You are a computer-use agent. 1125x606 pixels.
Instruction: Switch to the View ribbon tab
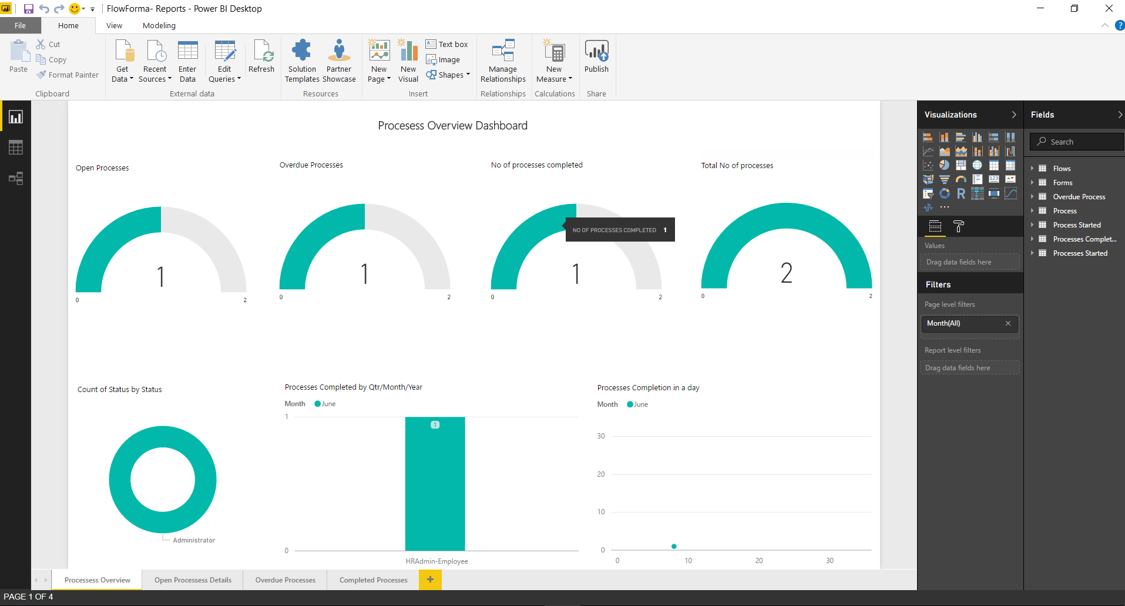pos(114,25)
